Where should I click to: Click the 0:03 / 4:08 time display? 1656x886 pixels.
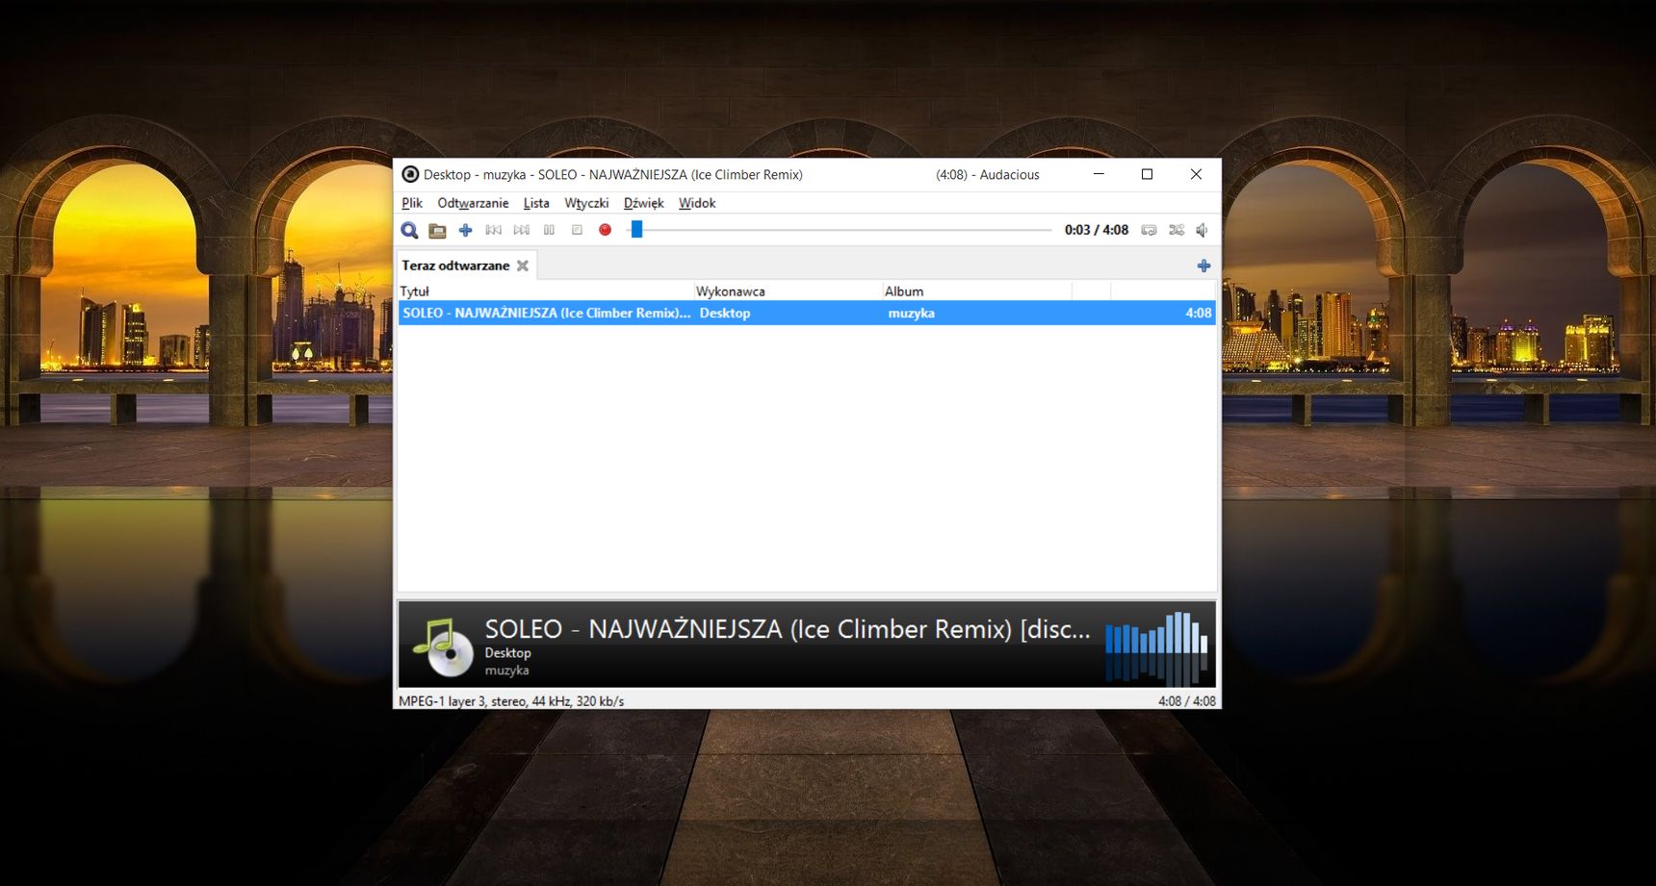(x=1097, y=230)
